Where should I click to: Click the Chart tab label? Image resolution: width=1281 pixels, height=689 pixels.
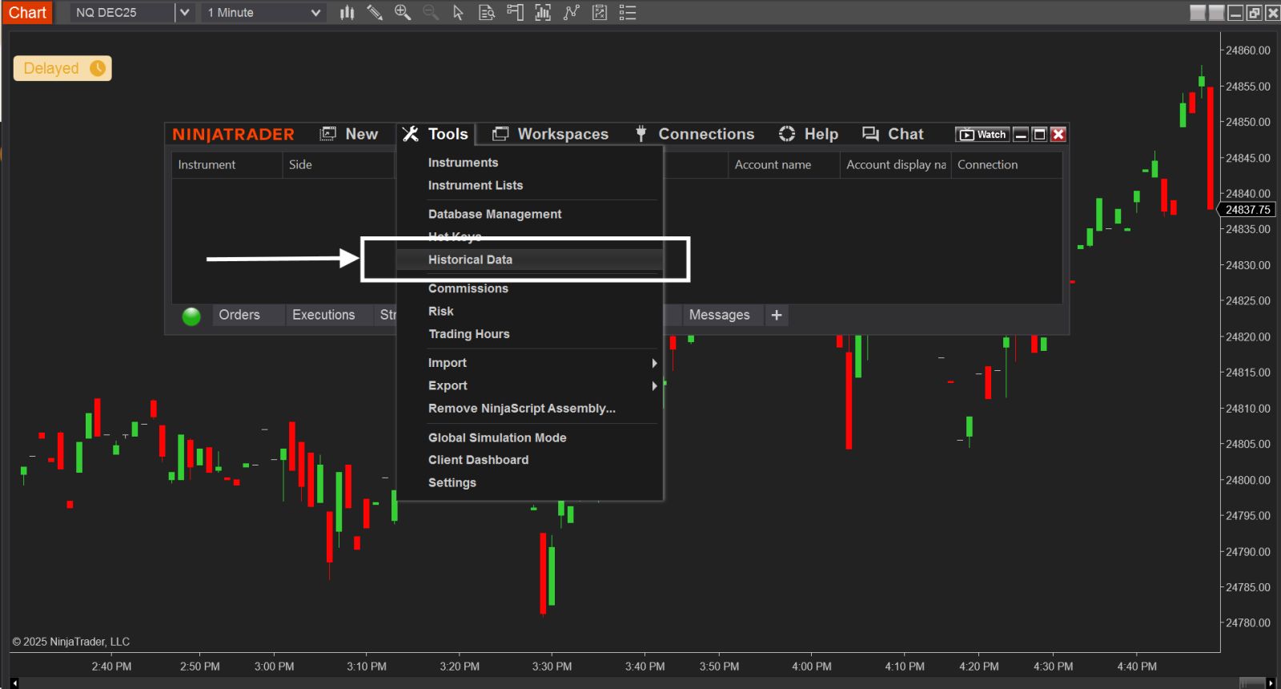click(27, 13)
